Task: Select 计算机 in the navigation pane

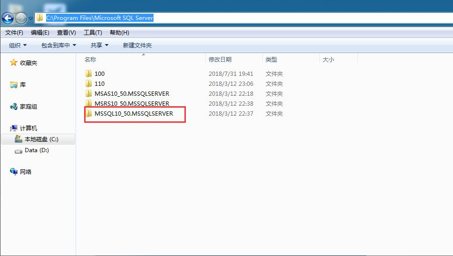Action: 29,128
